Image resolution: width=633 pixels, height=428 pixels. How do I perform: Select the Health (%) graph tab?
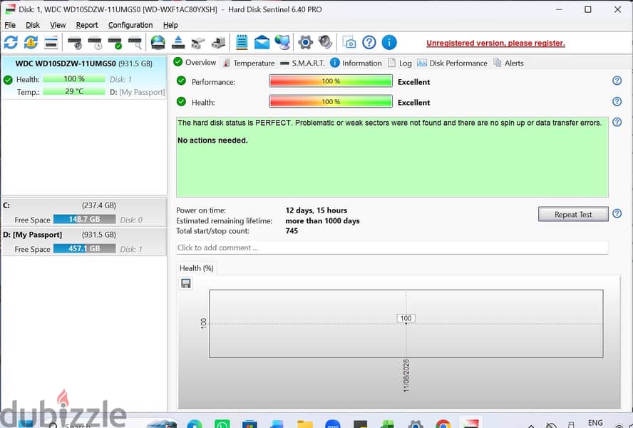(x=197, y=268)
